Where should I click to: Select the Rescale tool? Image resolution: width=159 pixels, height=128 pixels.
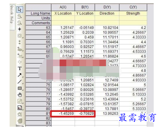click(20, 114)
